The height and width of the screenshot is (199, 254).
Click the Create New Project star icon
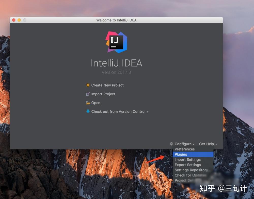[88, 85]
